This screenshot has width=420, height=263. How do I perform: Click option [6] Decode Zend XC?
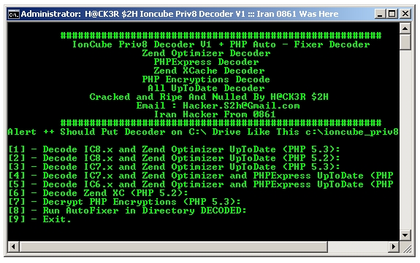pyautogui.click(x=98, y=193)
